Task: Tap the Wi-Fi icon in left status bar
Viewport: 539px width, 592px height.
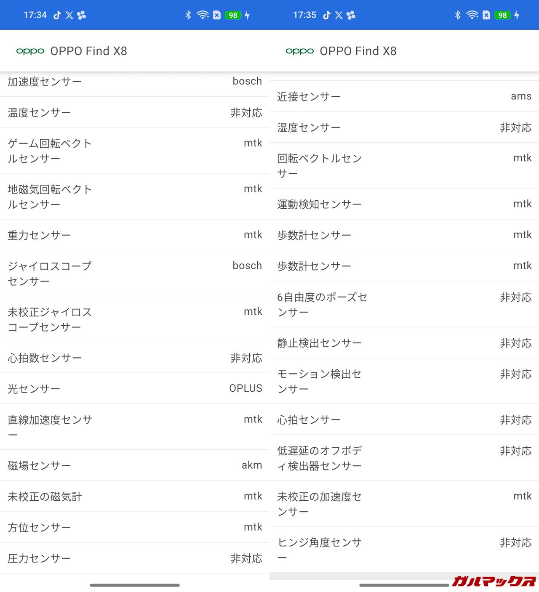Action: (x=203, y=15)
